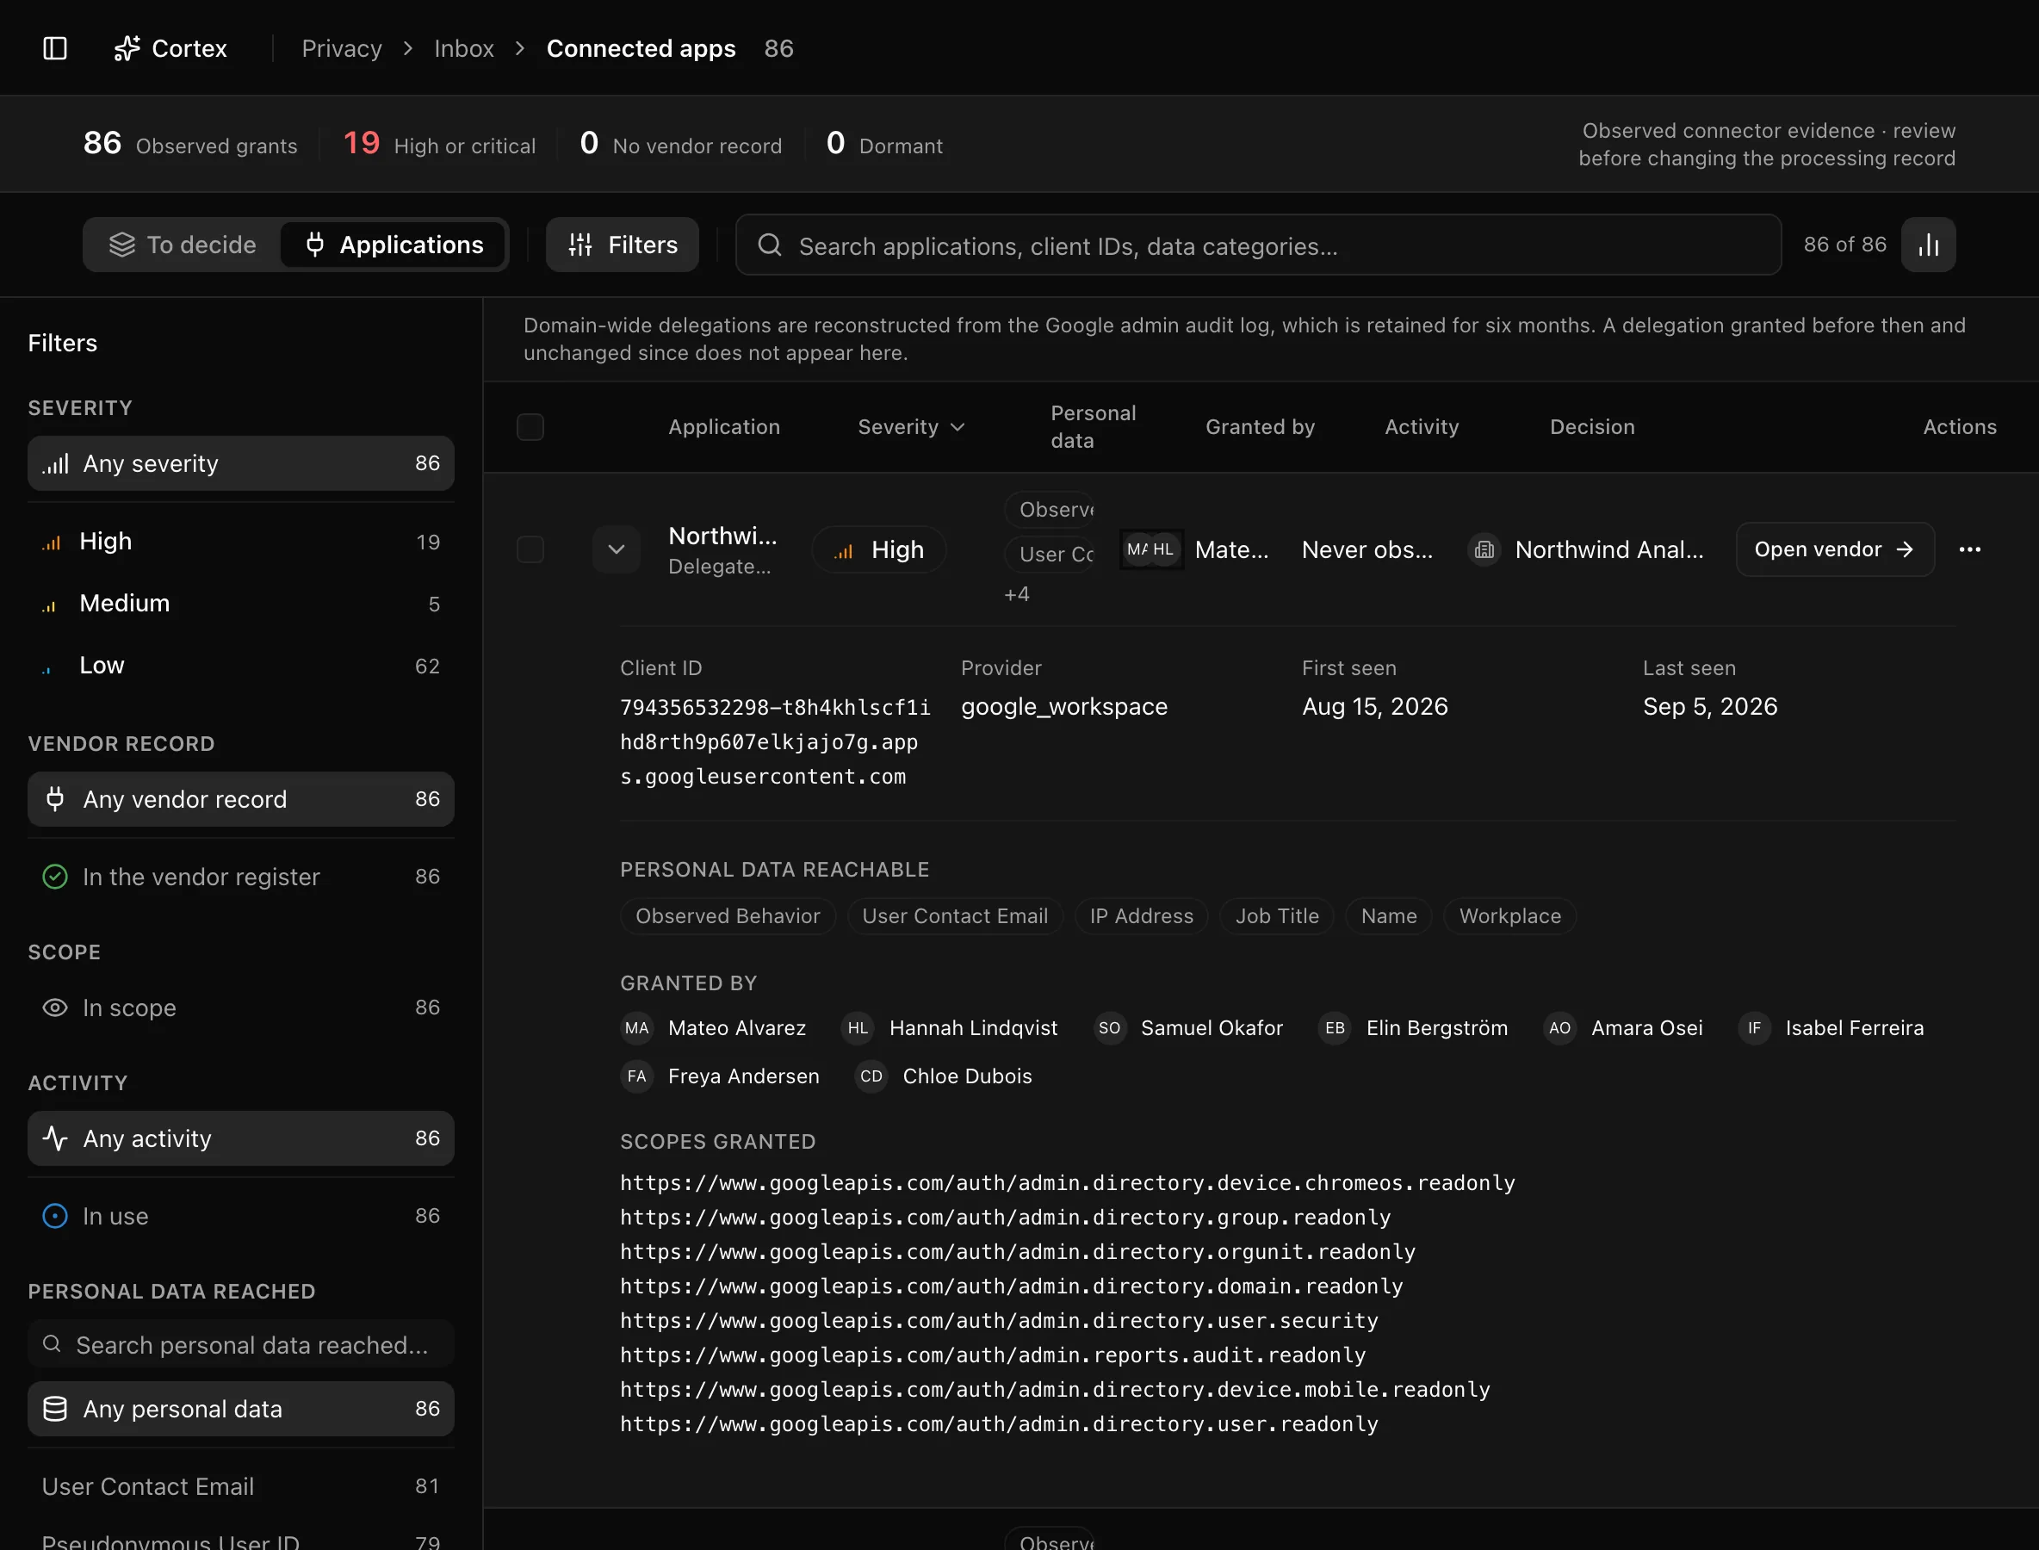Click the Open vendor button
The height and width of the screenshot is (1550, 2039).
(x=1835, y=550)
